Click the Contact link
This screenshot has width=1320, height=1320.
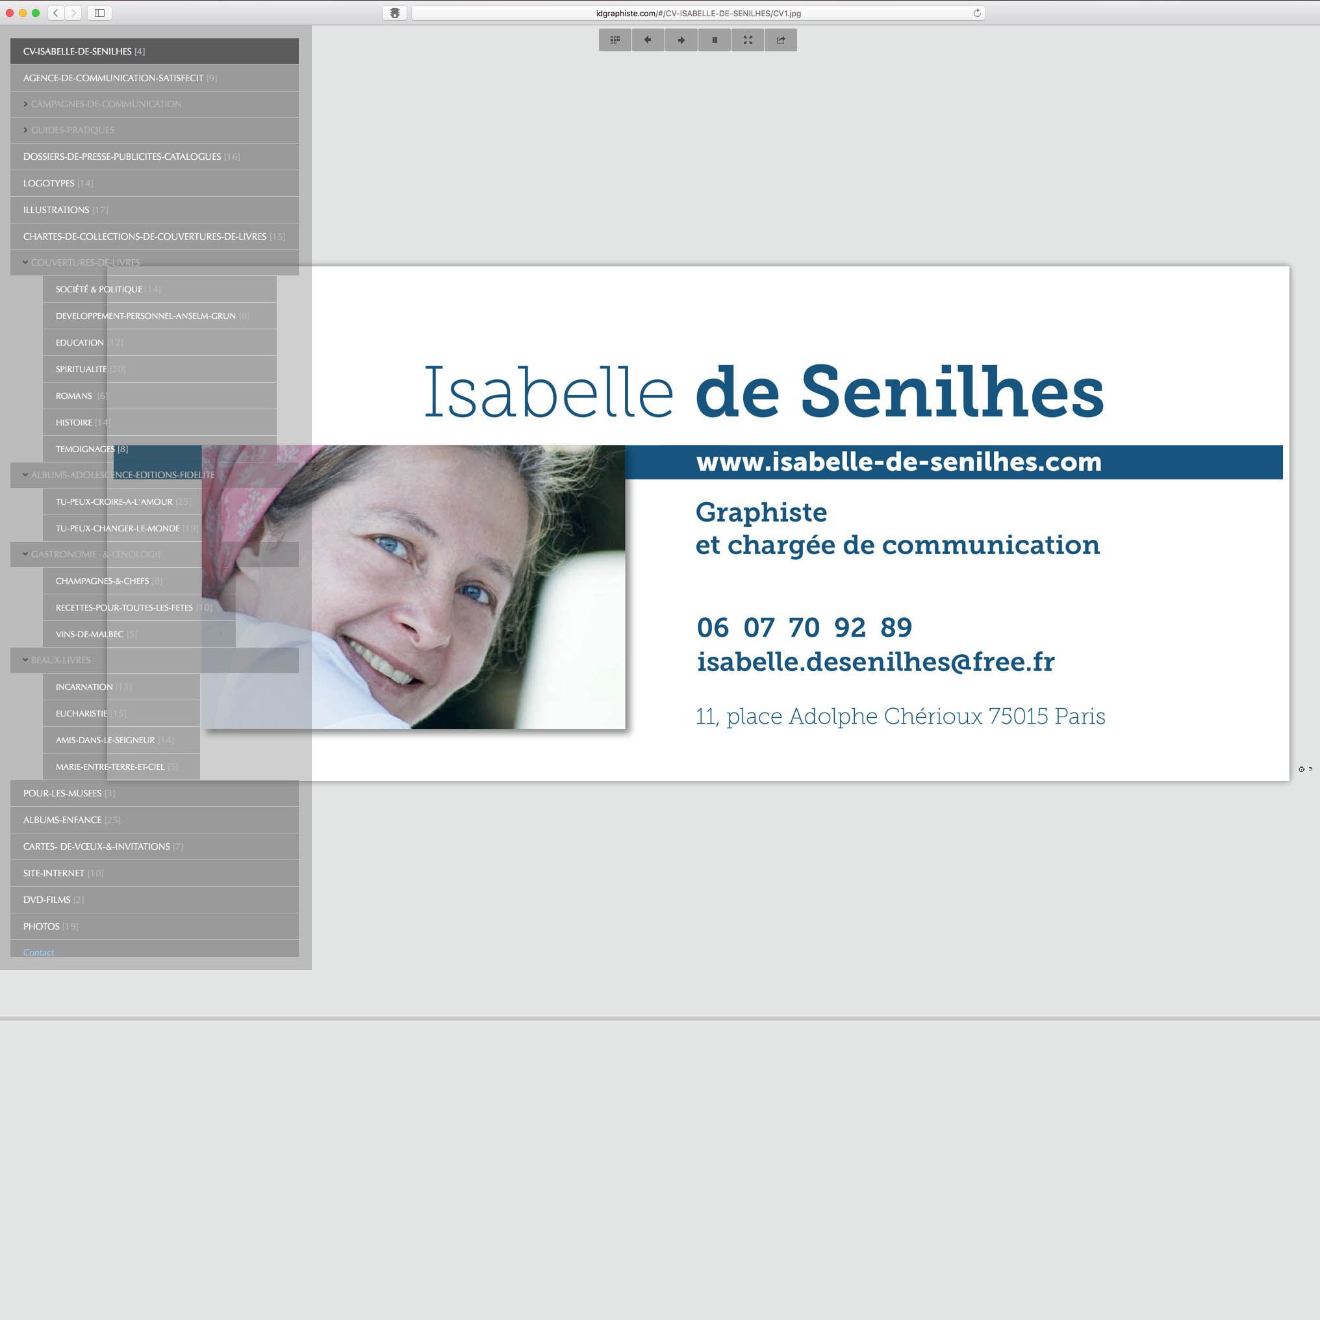tap(38, 952)
